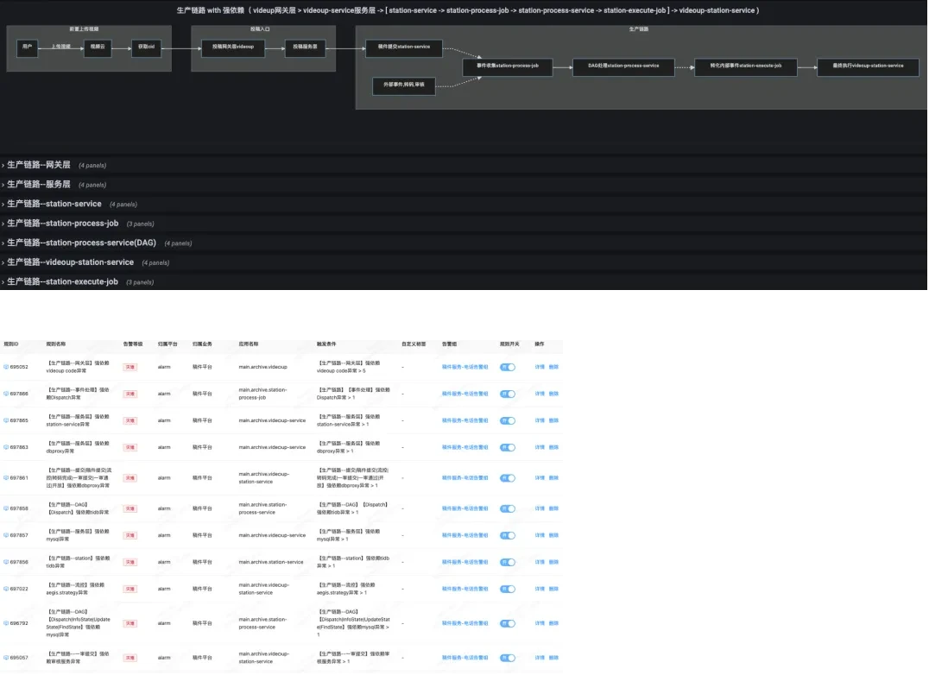The width and height of the screenshot is (929, 675).
Task: Select the DAG处理station-process-service node in the diagram
Action: [623, 66]
